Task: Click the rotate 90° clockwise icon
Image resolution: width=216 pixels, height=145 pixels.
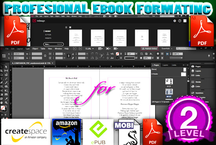Action: point(92,54)
